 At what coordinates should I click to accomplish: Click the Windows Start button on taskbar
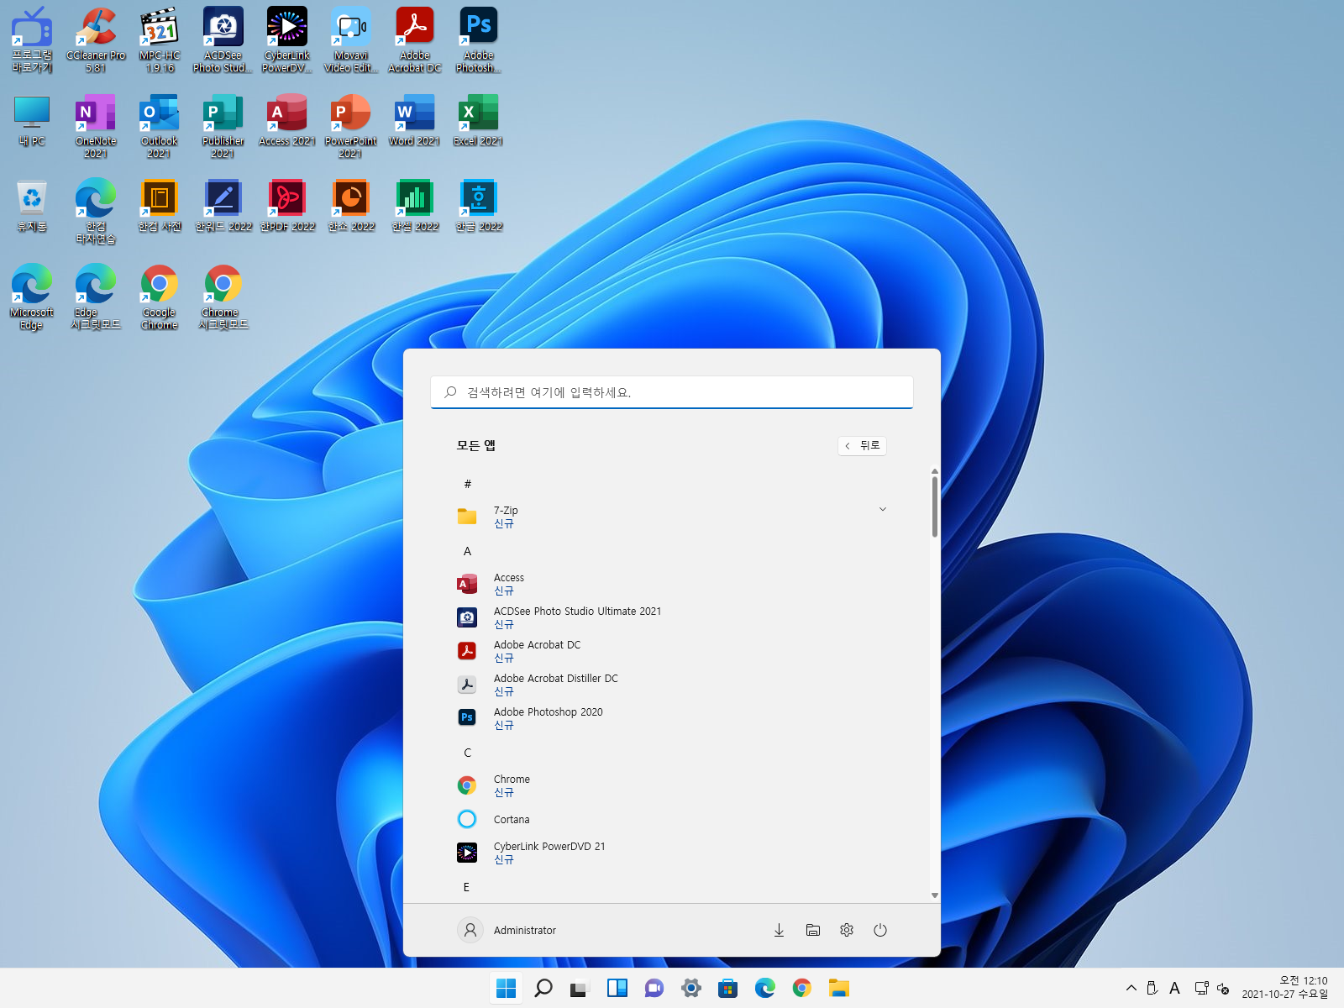click(x=507, y=988)
